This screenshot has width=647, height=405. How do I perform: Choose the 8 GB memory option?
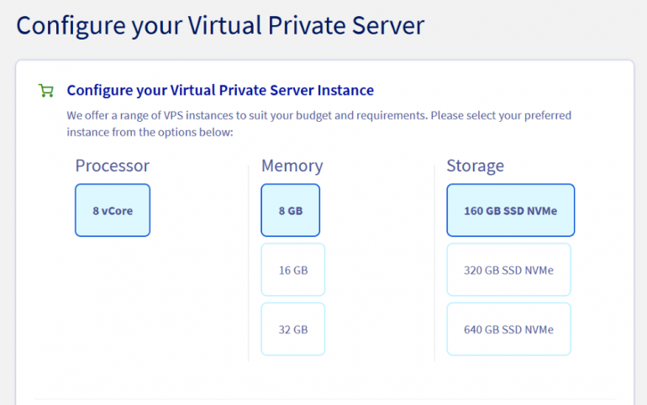[x=291, y=210]
